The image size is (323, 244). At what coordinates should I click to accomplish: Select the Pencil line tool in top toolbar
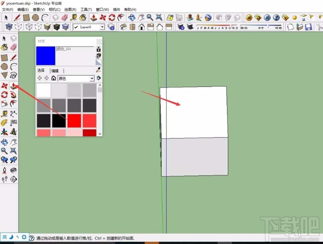tap(17, 18)
